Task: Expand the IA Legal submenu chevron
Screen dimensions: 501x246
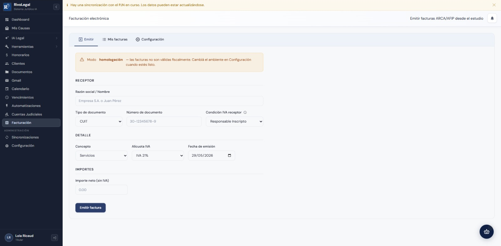Action: [57, 38]
